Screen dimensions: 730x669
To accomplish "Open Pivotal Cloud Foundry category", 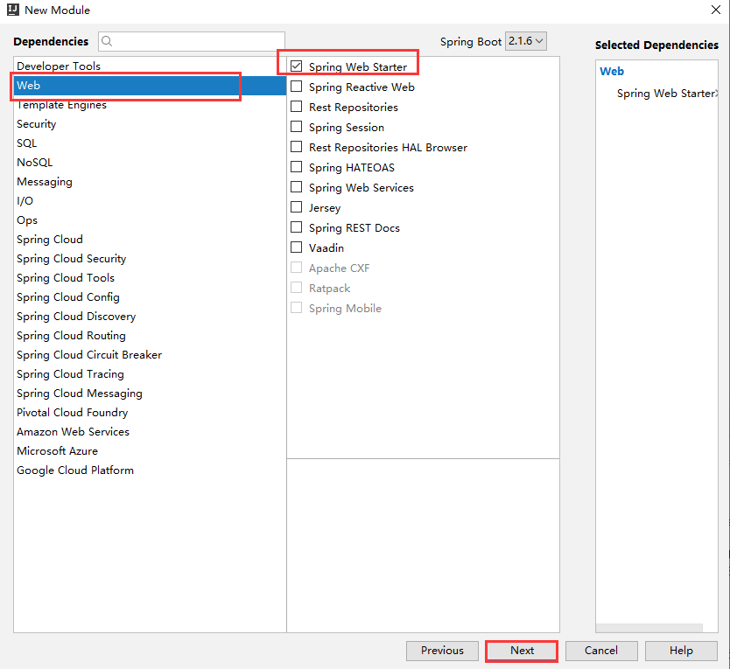I will 150,412.
